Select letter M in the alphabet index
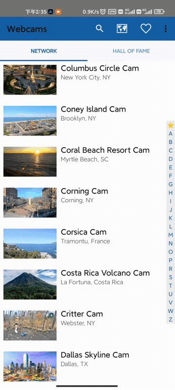This screenshot has width=175, height=390. 171,235
